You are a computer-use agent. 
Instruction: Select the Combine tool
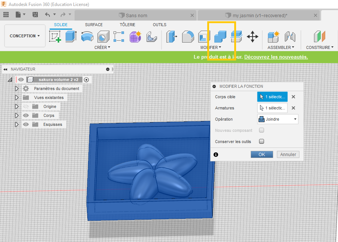220,36
